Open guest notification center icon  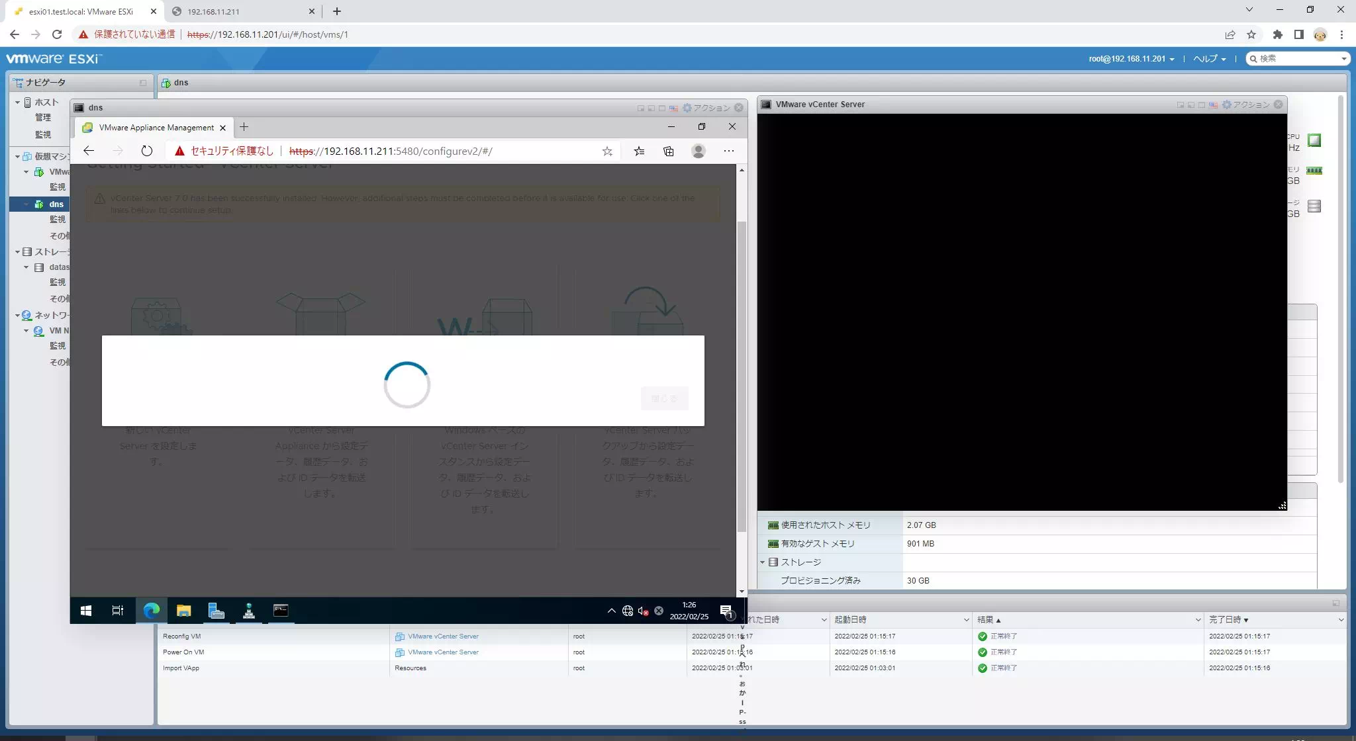[x=726, y=611]
